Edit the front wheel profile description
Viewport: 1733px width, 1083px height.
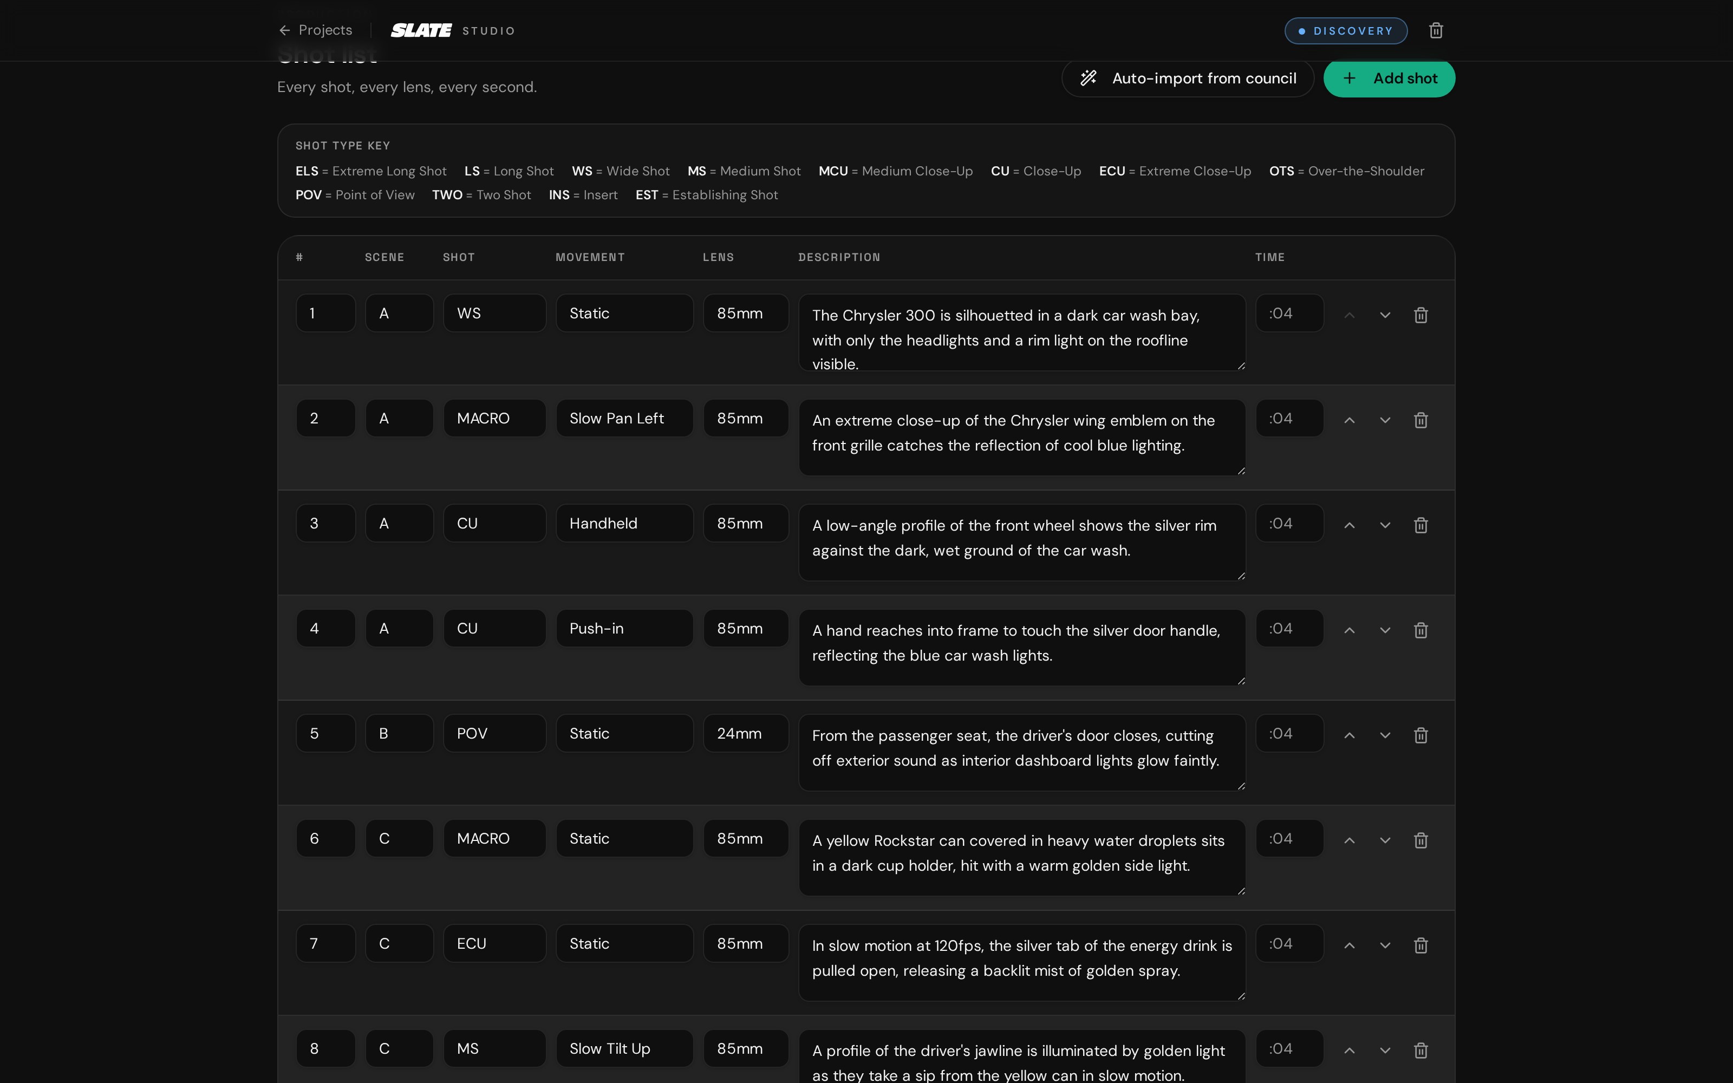click(1022, 543)
